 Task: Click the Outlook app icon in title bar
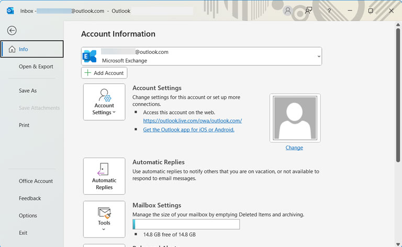(x=10, y=11)
